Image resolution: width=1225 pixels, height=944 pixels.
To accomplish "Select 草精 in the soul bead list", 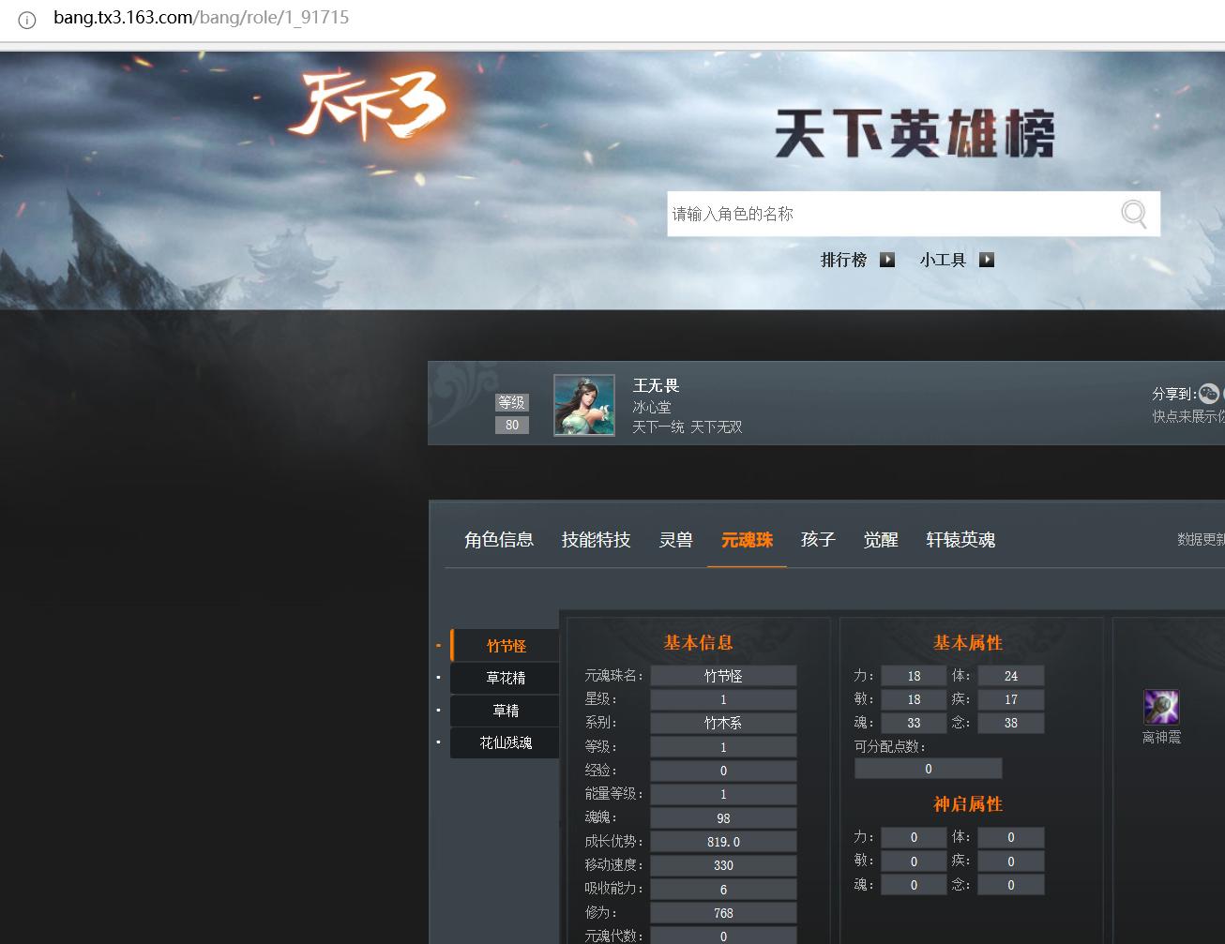I will click(x=506, y=711).
